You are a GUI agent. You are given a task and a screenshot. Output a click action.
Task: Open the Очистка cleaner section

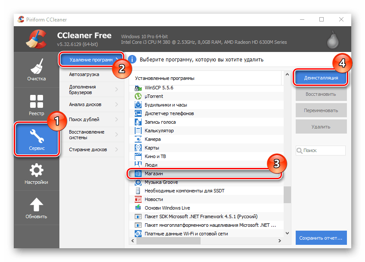click(x=37, y=70)
